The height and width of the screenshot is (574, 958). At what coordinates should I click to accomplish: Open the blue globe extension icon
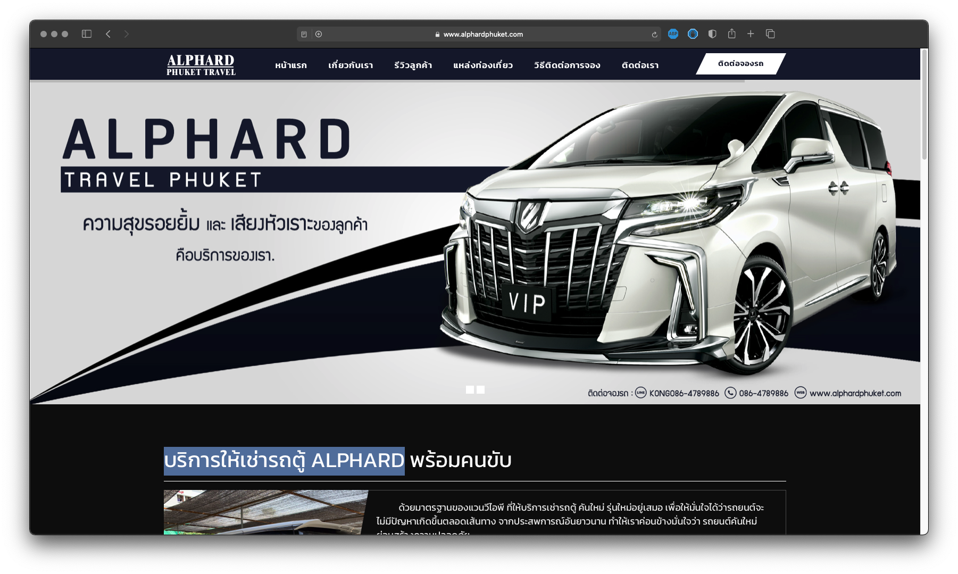click(x=693, y=34)
